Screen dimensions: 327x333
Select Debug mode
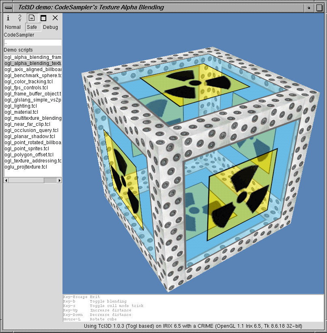[50, 27]
